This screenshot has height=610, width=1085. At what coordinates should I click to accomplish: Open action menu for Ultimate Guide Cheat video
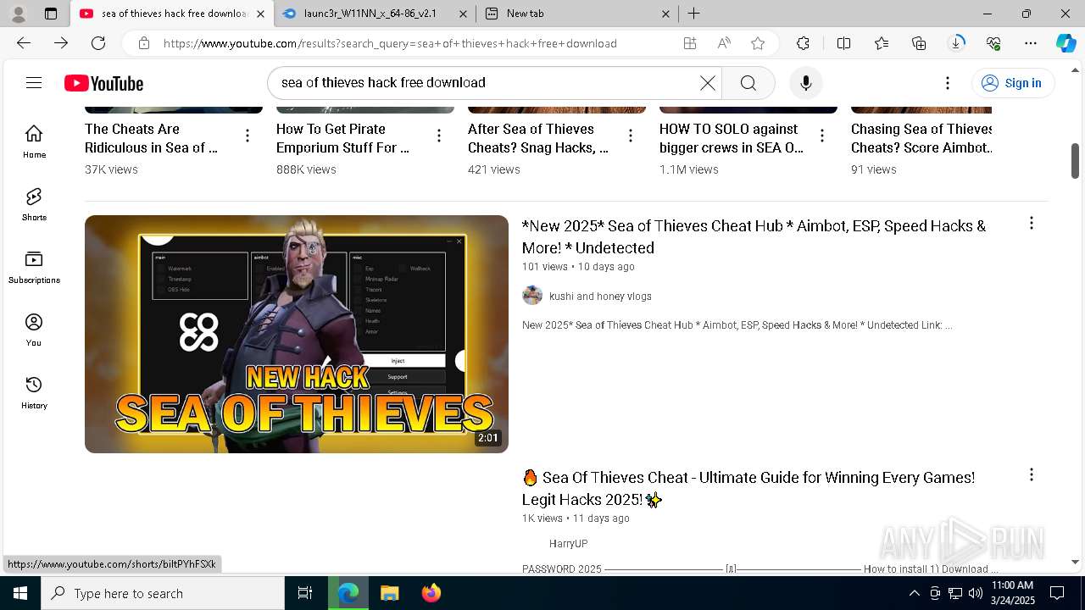pos(1031,474)
